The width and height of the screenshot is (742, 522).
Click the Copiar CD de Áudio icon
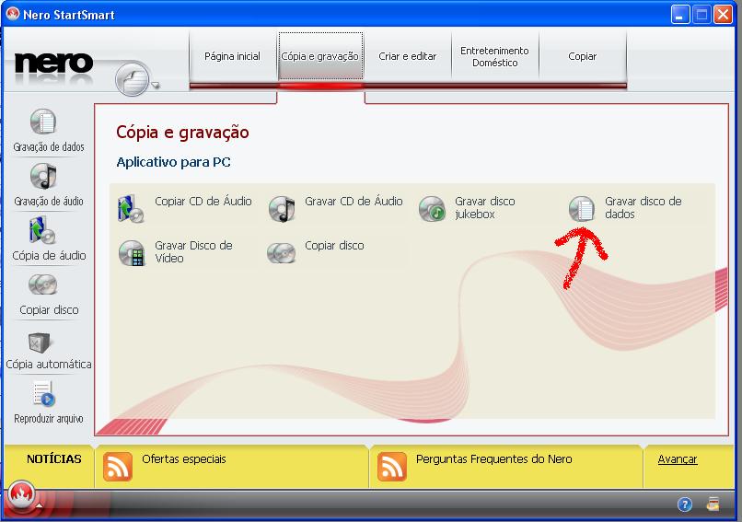(x=130, y=208)
